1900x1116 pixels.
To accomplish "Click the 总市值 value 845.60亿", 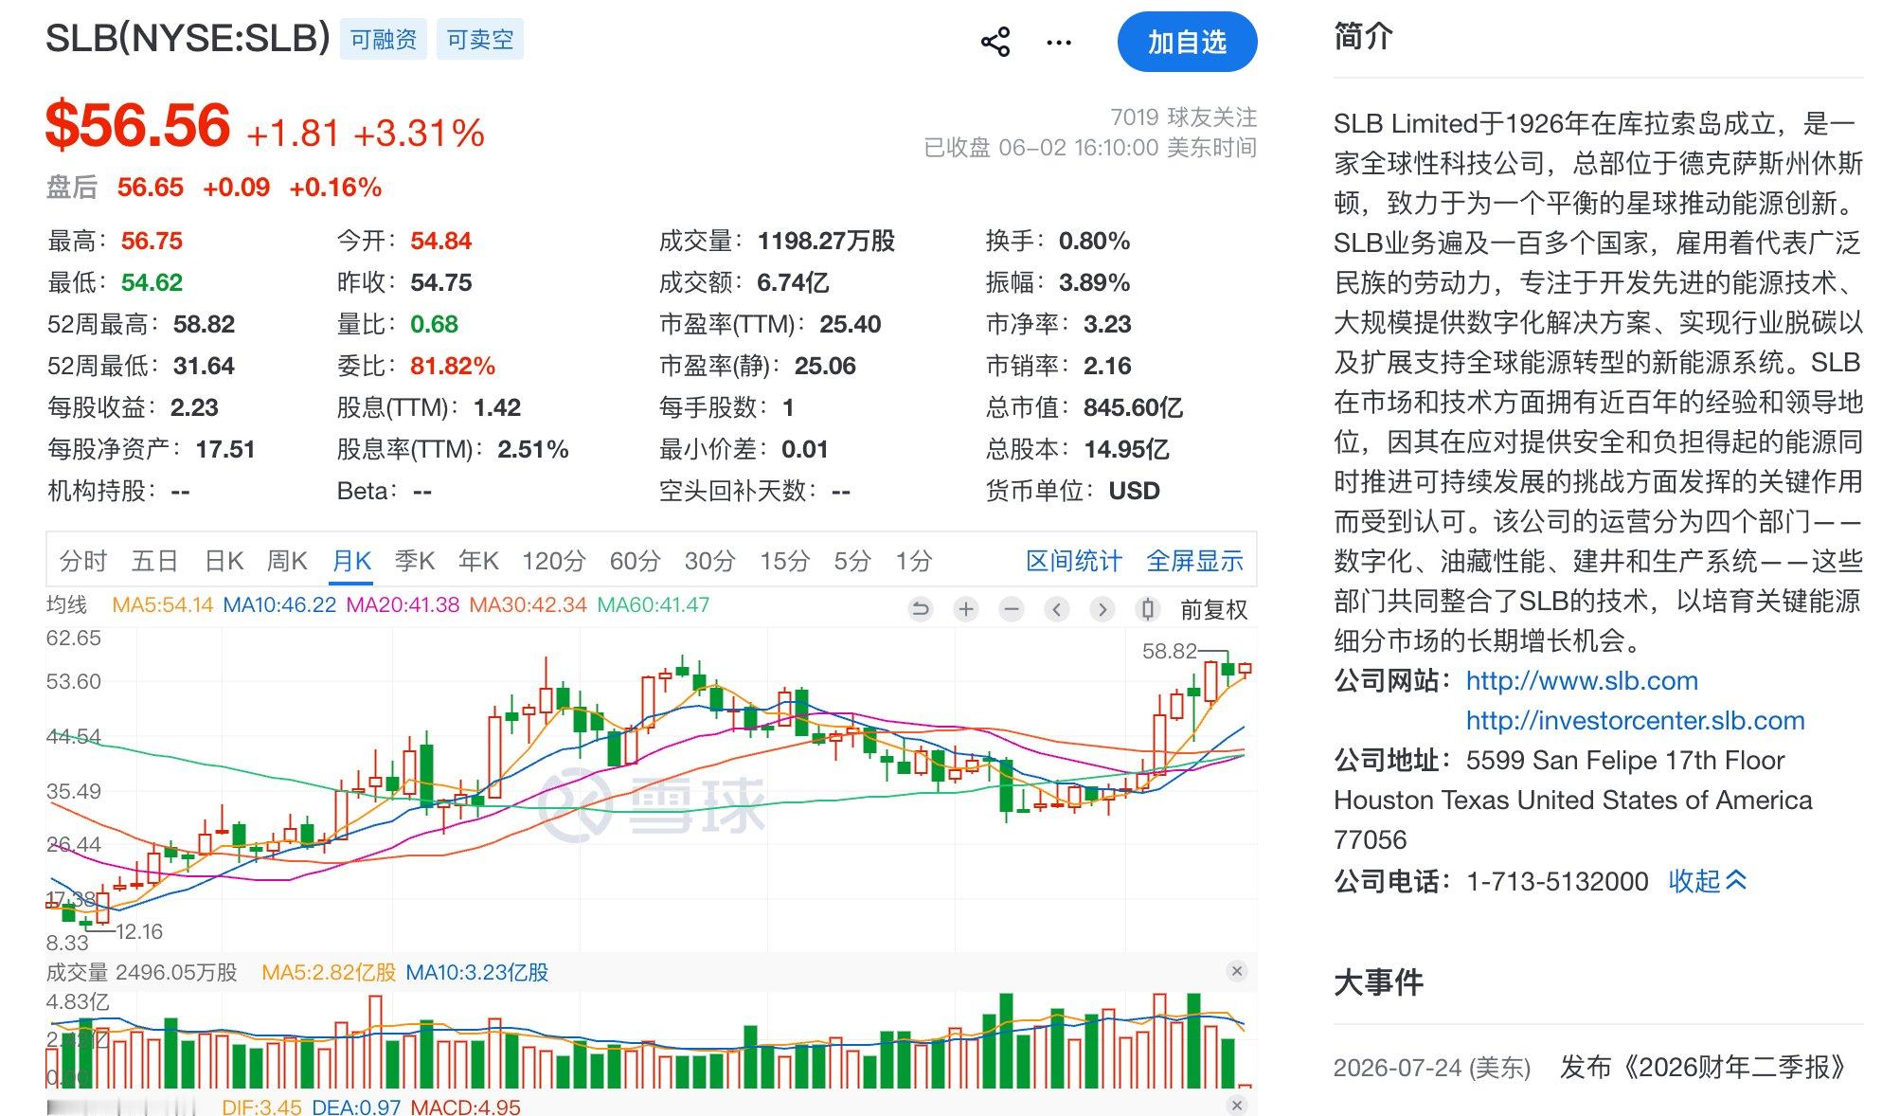I will pyautogui.click(x=1133, y=407).
